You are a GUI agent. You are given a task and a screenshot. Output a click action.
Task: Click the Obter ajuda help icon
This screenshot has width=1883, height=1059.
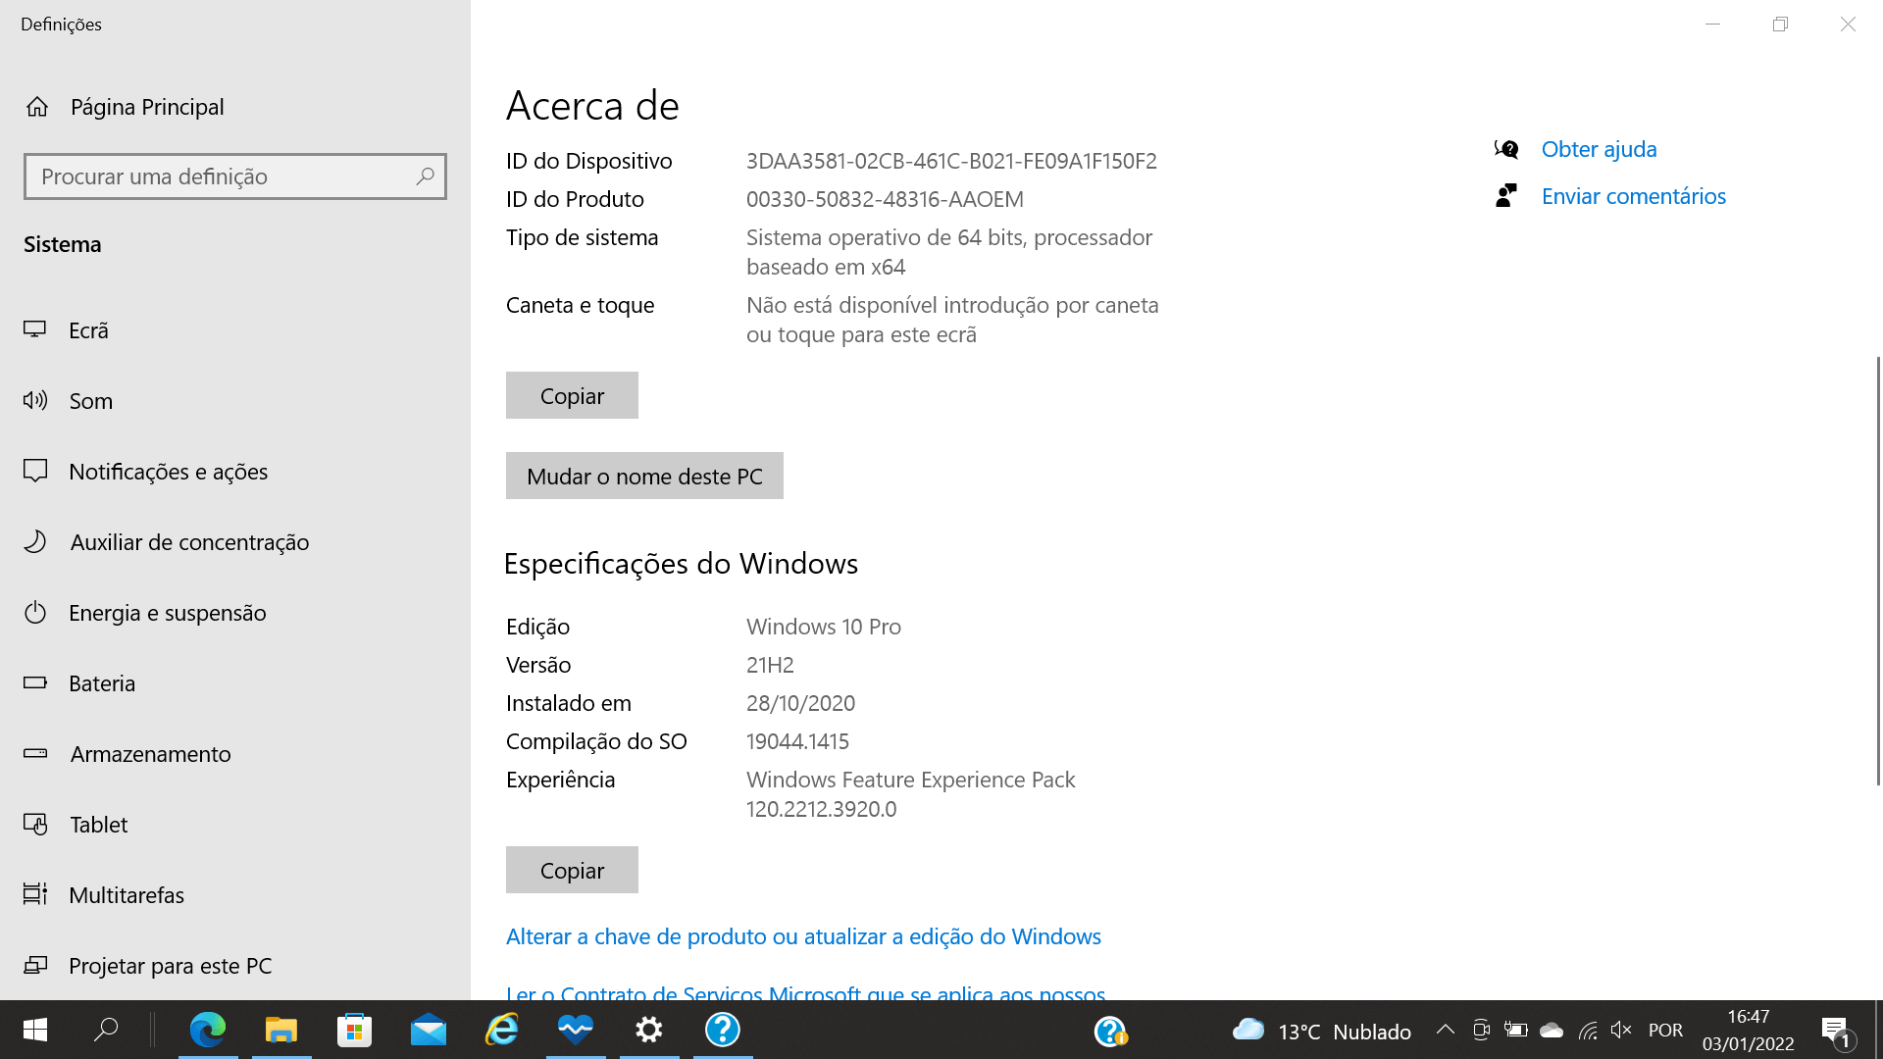tap(1506, 149)
